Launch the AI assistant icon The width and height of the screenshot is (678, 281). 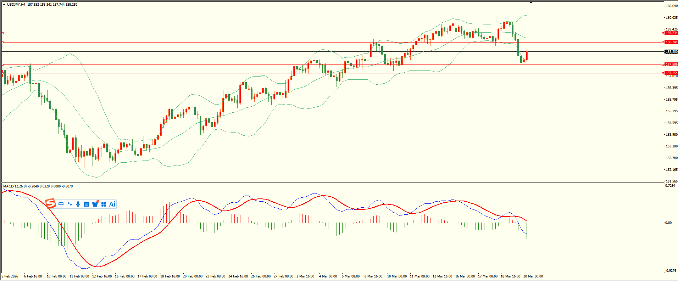[x=112, y=204]
